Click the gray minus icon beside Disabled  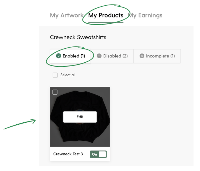[x=99, y=56]
